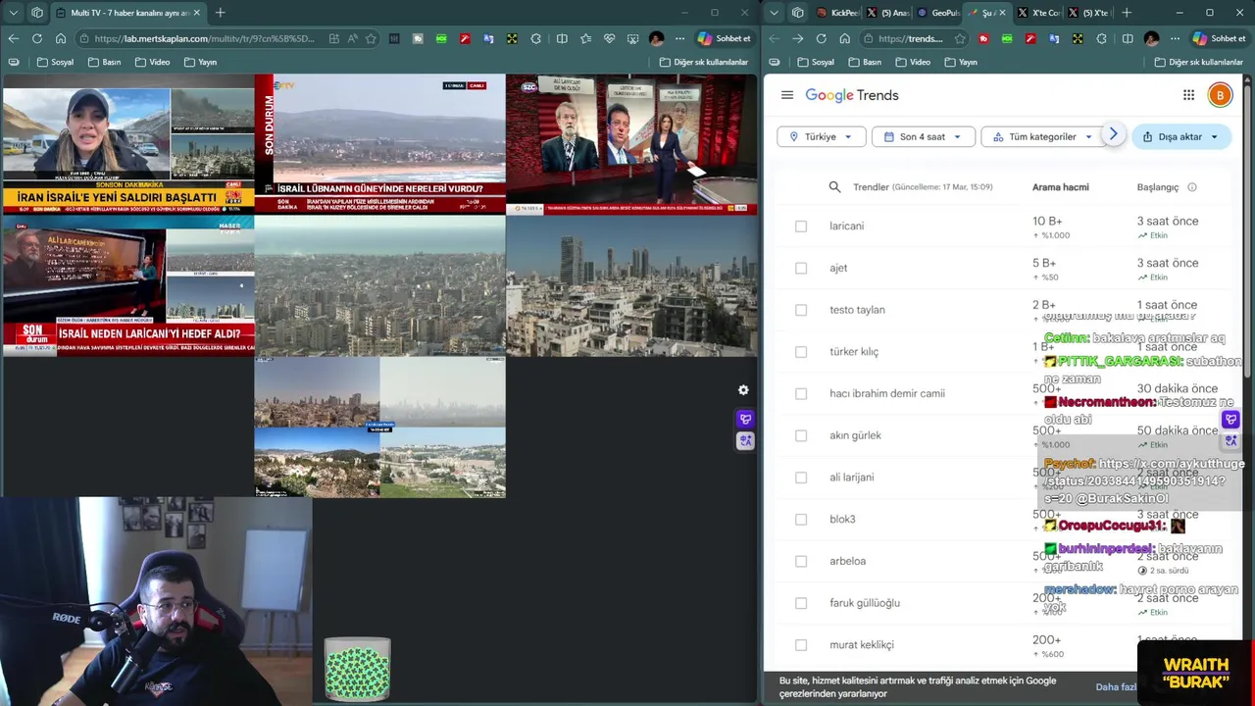Open favorites list icon in Multi TV window
1255x706 pixels.
pos(585,38)
